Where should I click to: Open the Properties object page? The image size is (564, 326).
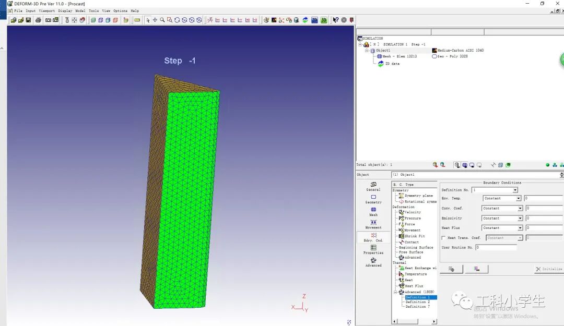click(373, 250)
